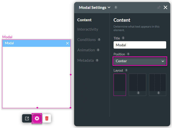Pin the Modal Settings panel
172x128 pixels.
[159, 7]
